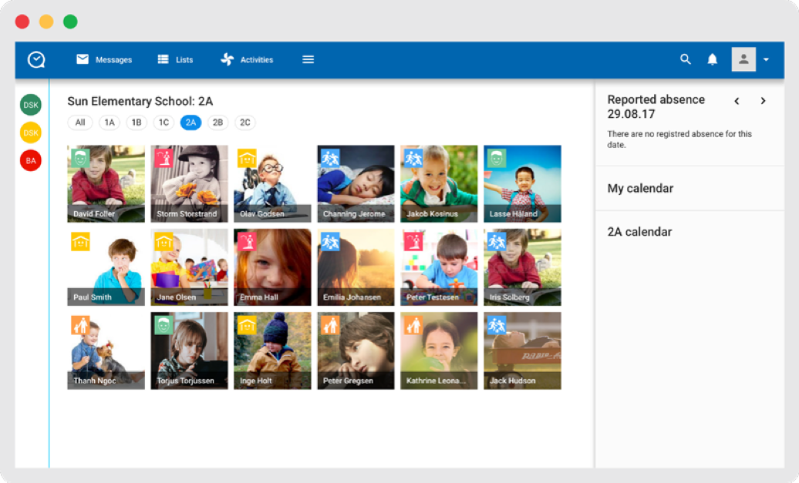Click the app logo in the top bar
Viewport: 799px width, 483px height.
pyautogui.click(x=36, y=59)
